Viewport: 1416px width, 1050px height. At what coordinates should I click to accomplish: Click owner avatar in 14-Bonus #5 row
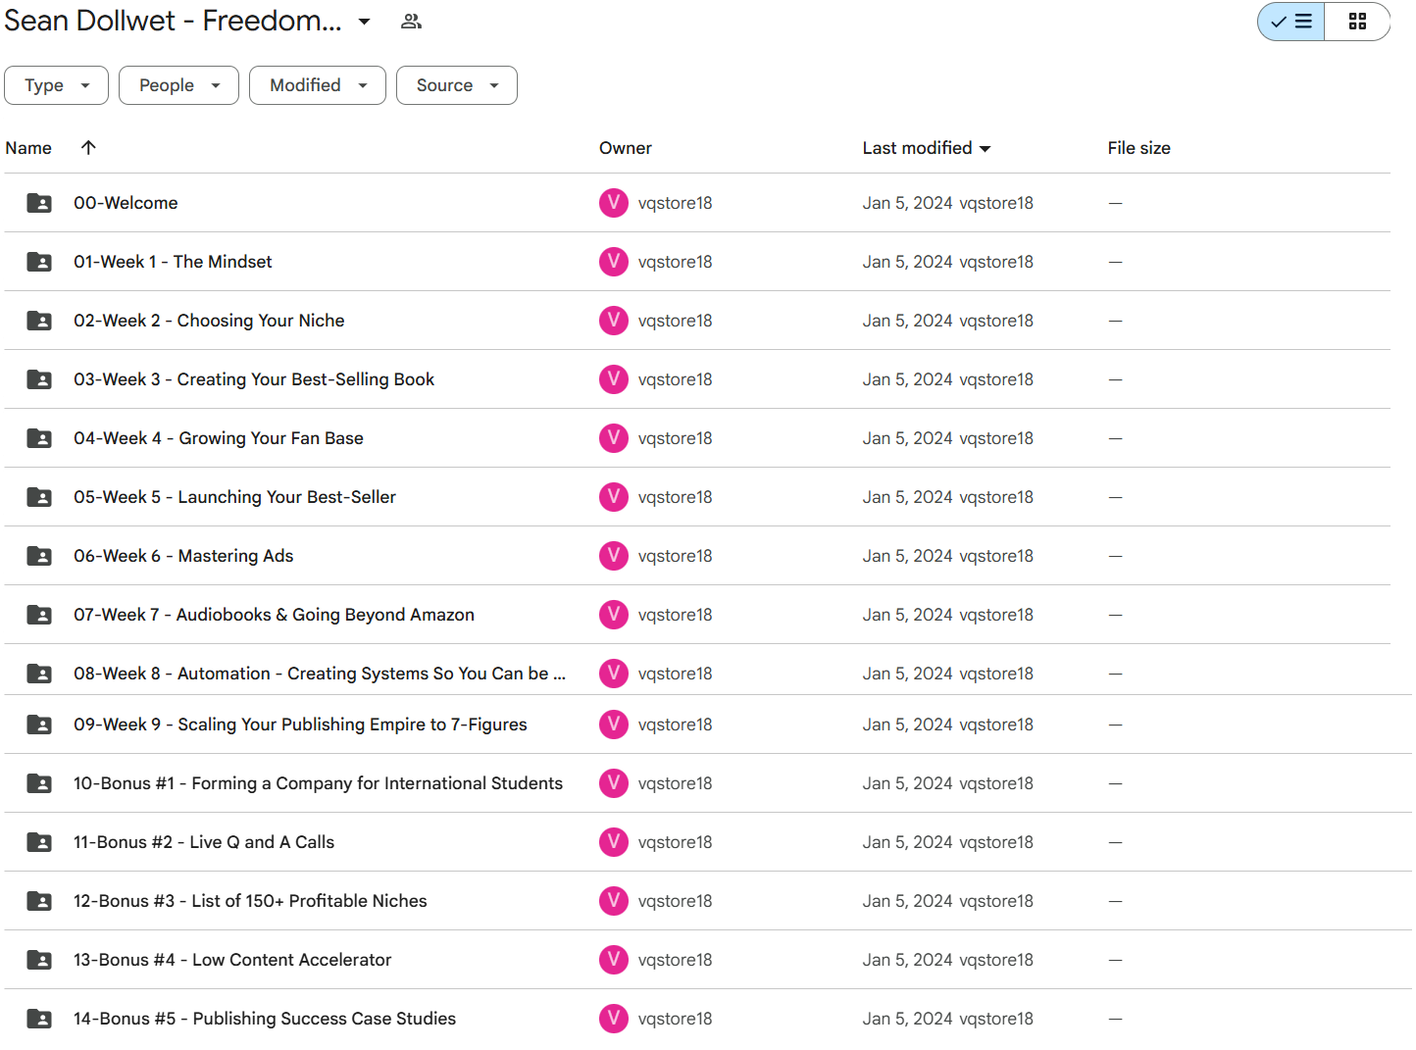click(x=614, y=1019)
